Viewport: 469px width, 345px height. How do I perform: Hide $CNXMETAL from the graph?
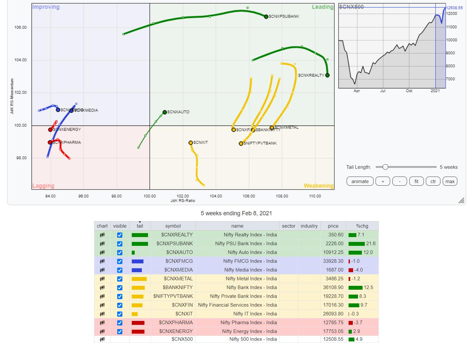(120, 279)
